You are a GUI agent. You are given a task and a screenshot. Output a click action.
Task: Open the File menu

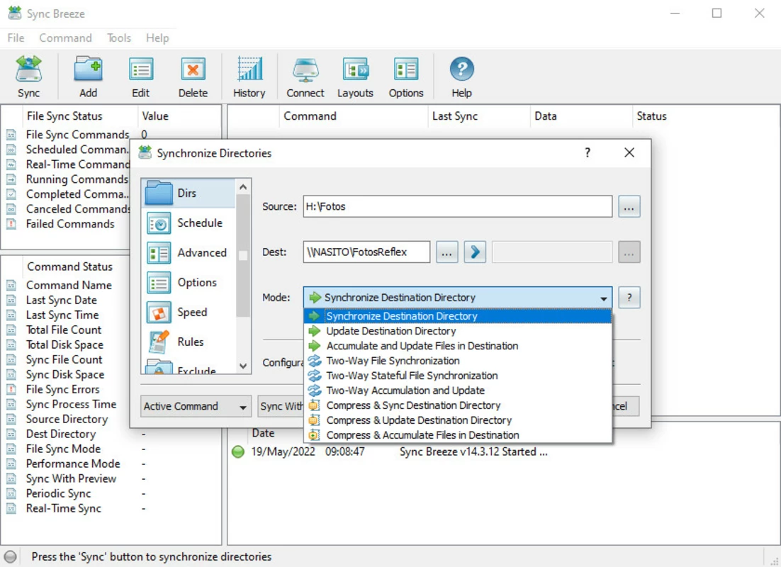click(16, 38)
